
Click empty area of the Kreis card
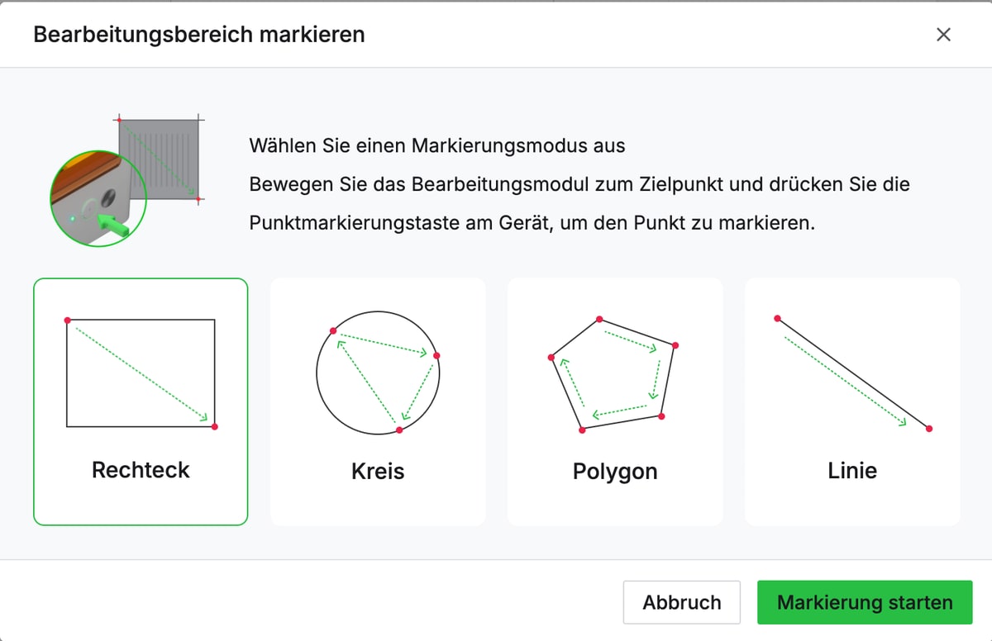pos(378,506)
